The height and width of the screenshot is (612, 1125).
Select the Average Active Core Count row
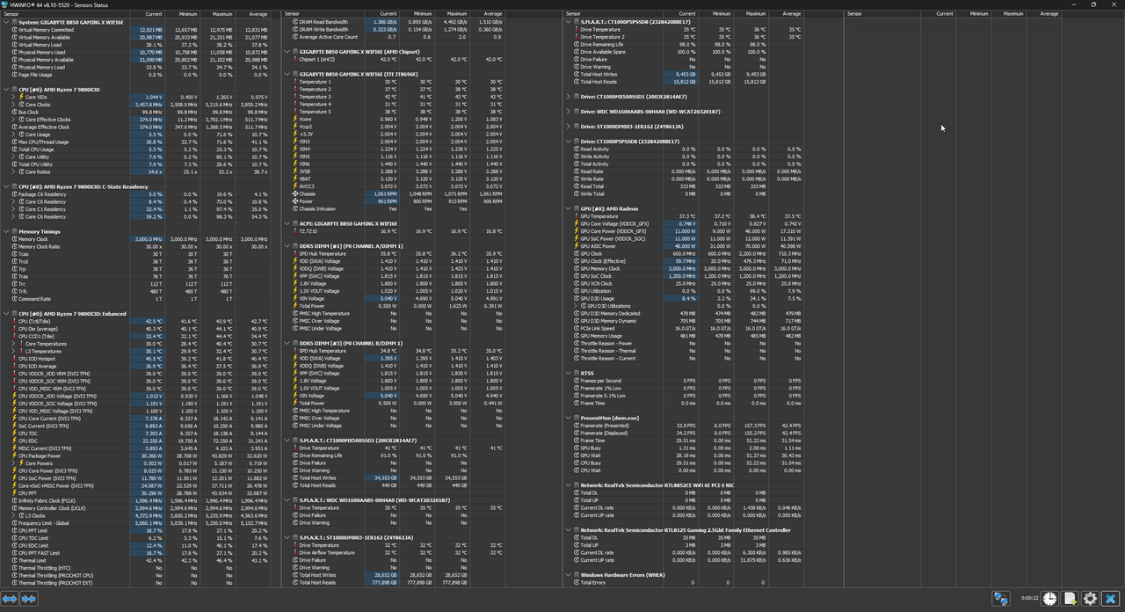(394, 37)
